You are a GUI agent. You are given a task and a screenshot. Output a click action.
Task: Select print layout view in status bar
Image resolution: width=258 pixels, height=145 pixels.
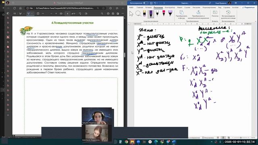point(223,137)
